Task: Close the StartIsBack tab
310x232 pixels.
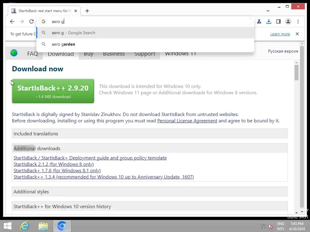Action: tap(75, 11)
